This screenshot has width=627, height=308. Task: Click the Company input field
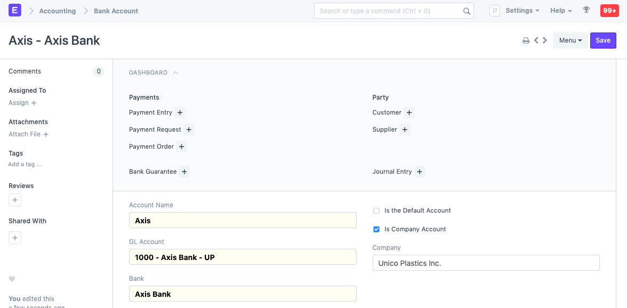point(486,263)
